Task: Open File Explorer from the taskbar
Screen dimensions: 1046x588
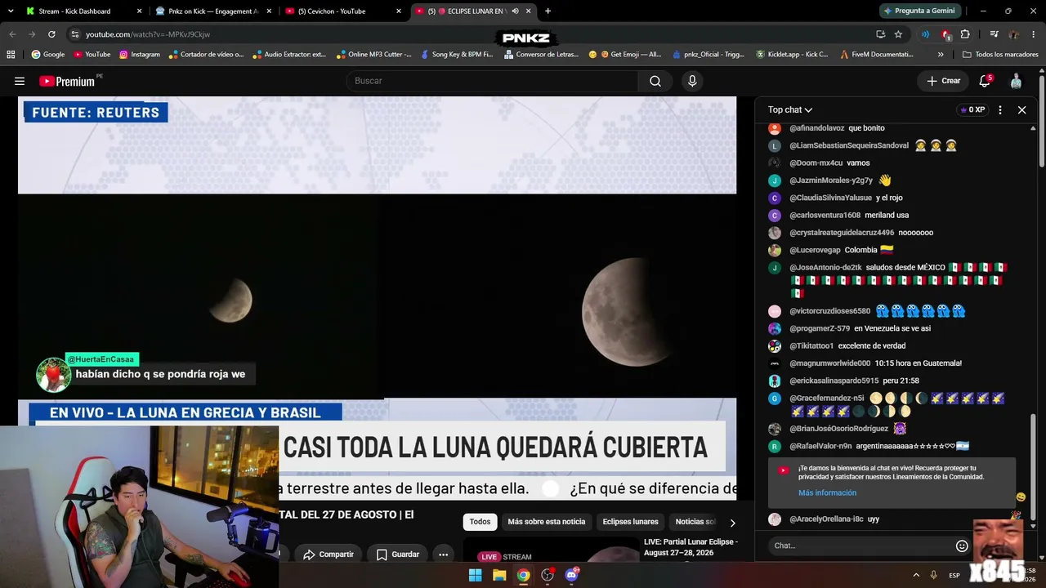Action: 499,575
